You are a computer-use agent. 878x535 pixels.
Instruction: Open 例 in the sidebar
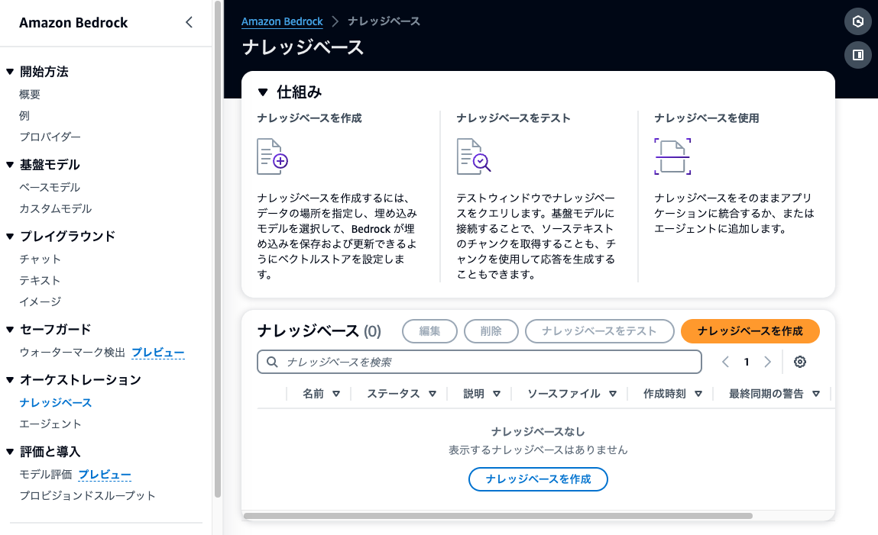click(24, 116)
